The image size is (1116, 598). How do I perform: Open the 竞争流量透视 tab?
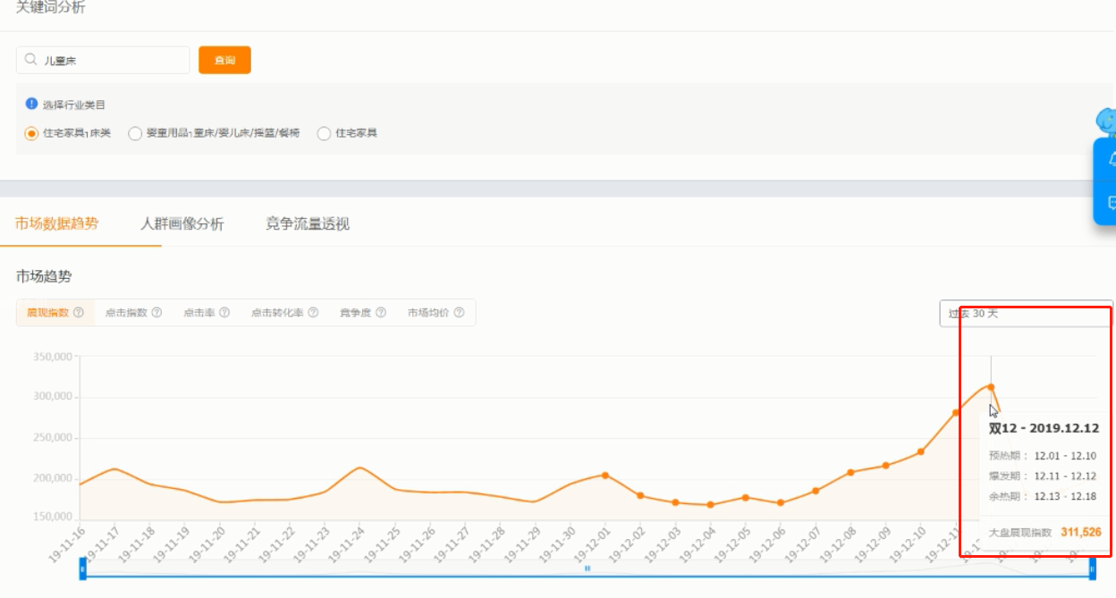tap(308, 224)
